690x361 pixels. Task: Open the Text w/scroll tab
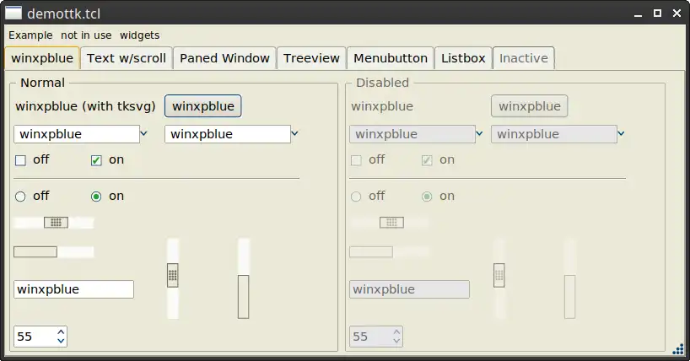click(x=127, y=58)
